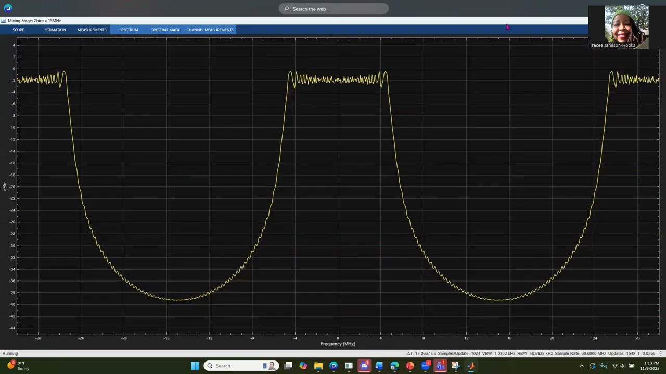
Task: Switch to MATLAB from the taskbar
Action: (471, 366)
